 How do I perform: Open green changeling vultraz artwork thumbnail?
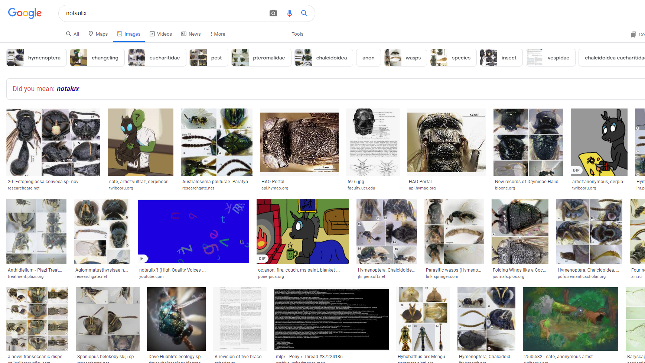[140, 142]
